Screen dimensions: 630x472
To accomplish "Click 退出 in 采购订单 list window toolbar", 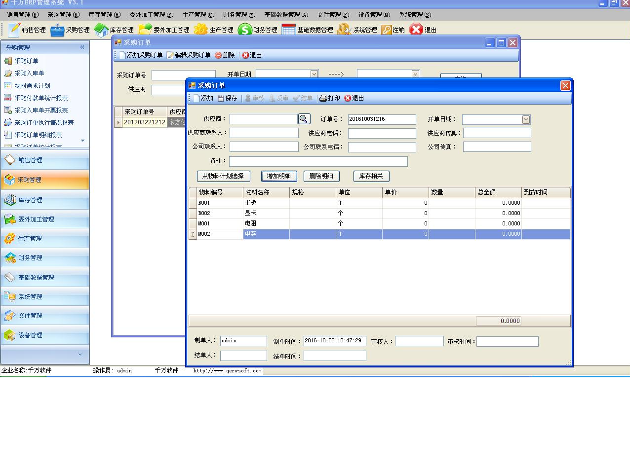I will coord(252,55).
